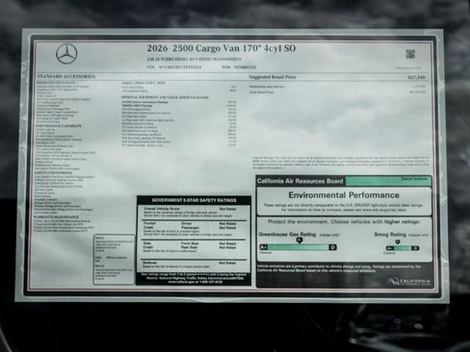This screenshot has width=470, height=352.
Task: Click 'Not Rated' beside Overall Vehicle Score
Action: (227, 209)
